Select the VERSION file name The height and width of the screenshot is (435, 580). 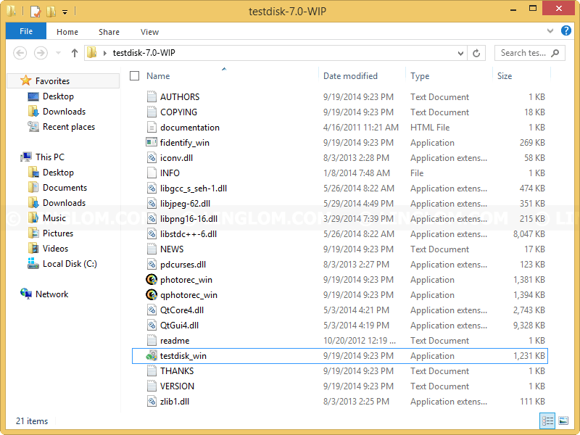[x=177, y=386]
